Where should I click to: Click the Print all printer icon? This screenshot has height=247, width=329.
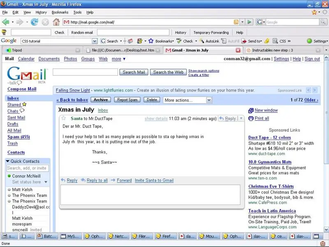coord(251,119)
